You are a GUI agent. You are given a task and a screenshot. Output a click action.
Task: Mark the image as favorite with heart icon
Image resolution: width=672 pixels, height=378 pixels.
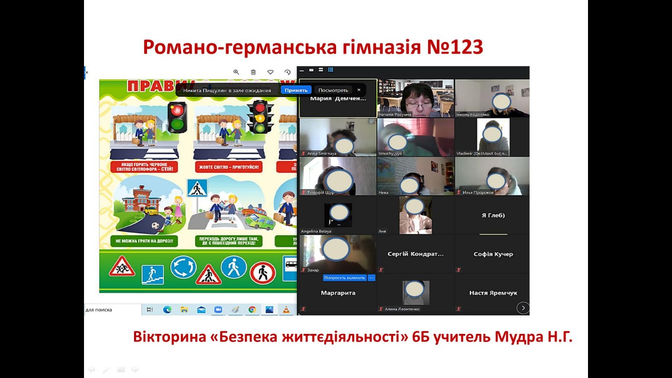coord(270,72)
